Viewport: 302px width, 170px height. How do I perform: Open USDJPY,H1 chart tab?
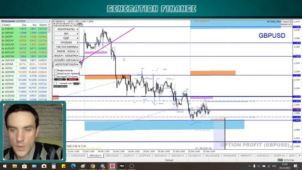(128, 155)
